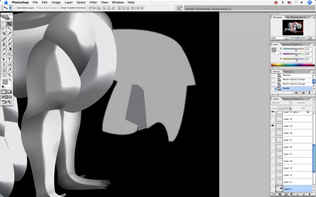Select the Gradient tool
This screenshot has width=316, height=197.
coord(9,49)
